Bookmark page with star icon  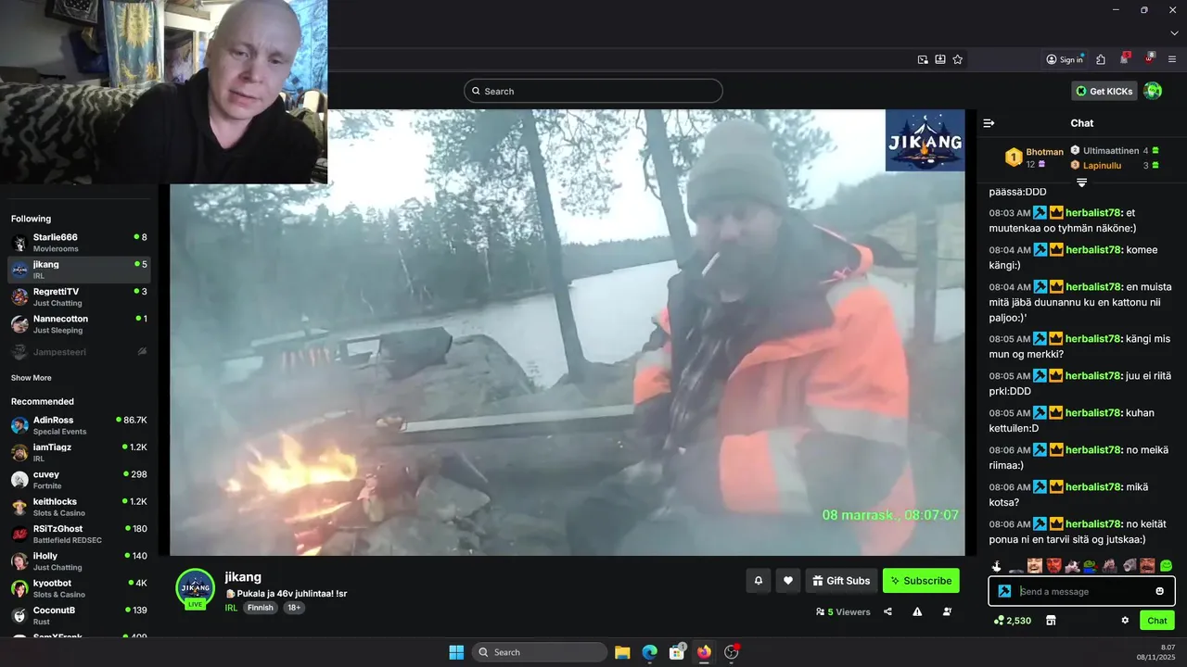pyautogui.click(x=958, y=59)
